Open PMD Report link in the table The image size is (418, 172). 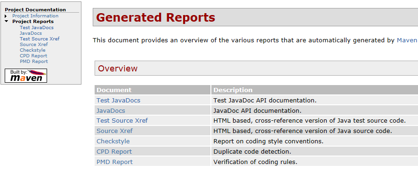click(x=114, y=162)
